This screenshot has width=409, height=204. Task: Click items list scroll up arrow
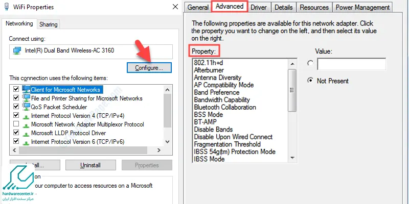[168, 90]
